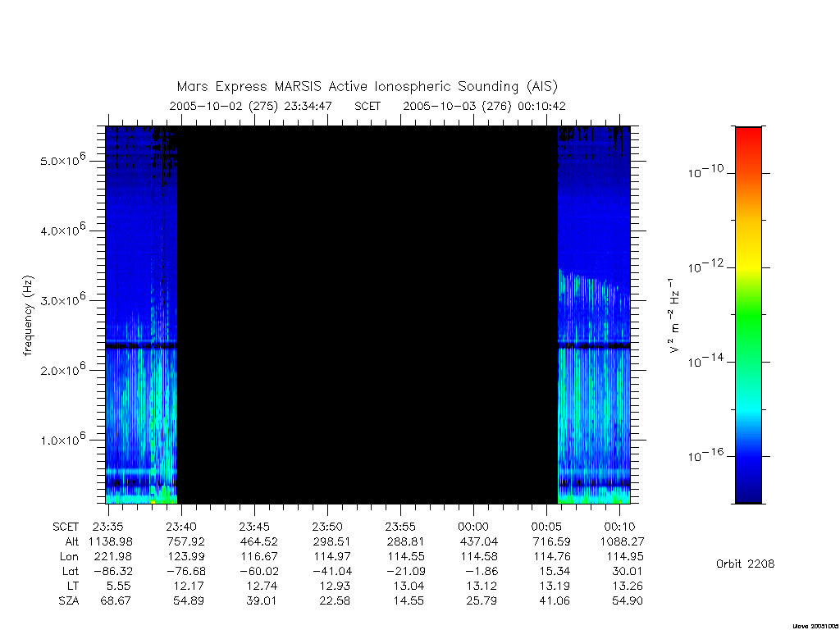
Task: Click the latitude value '-41.04'
Action: coord(332,571)
